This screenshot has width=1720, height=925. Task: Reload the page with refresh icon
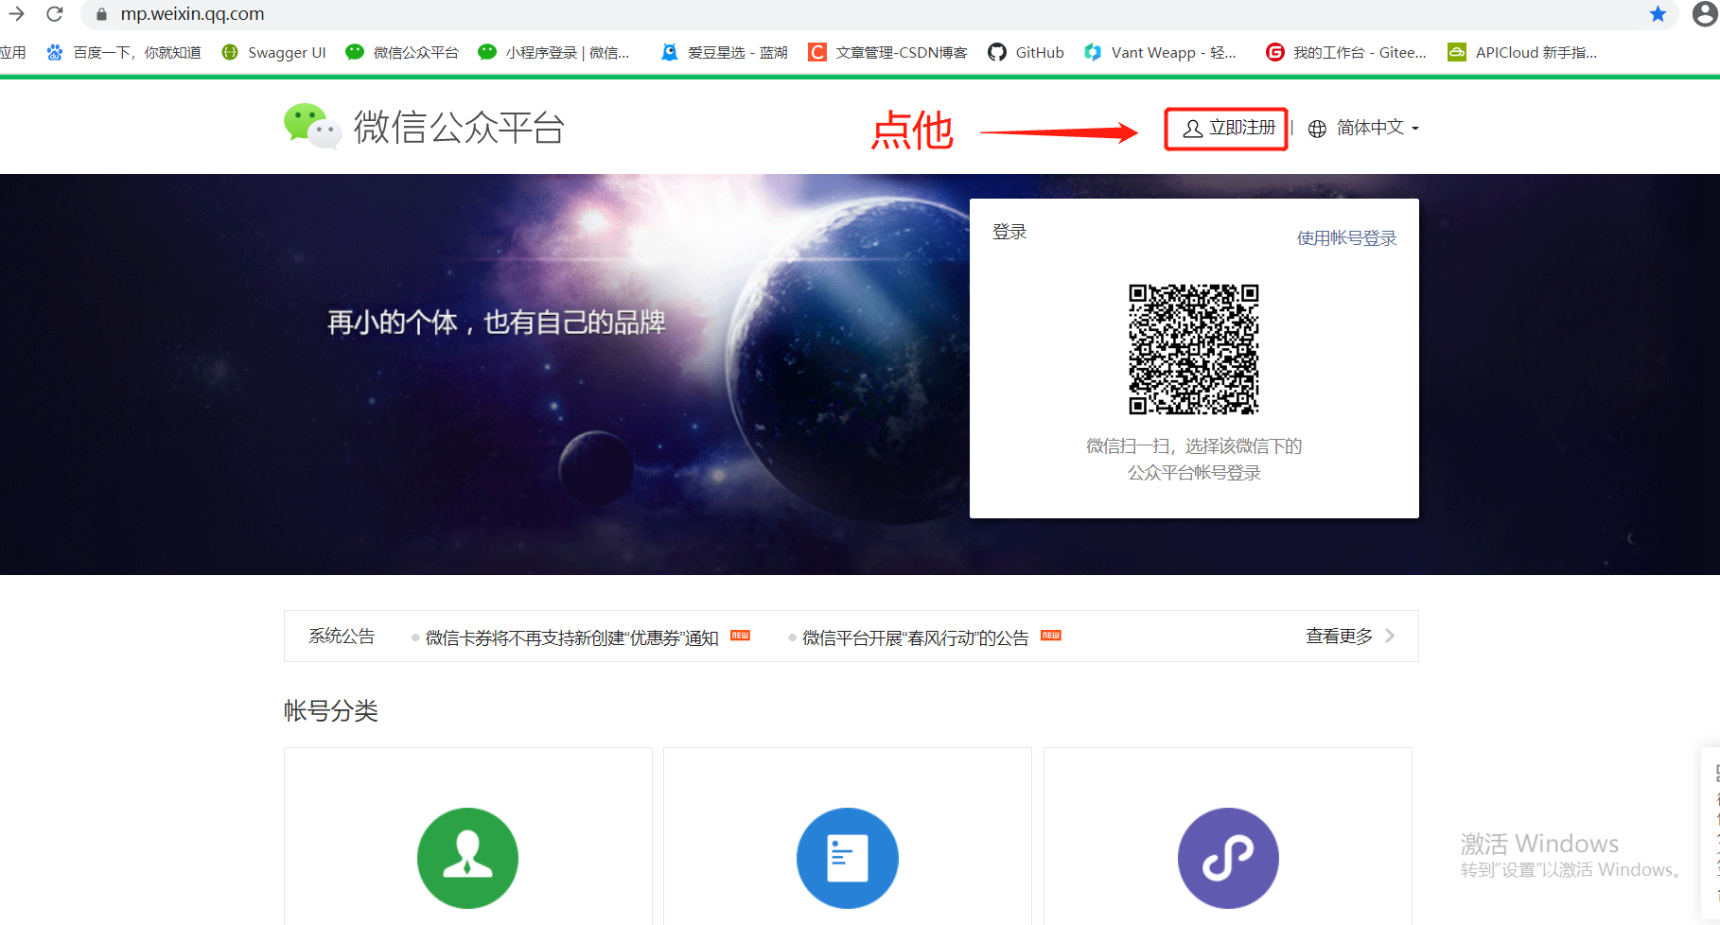click(x=55, y=14)
